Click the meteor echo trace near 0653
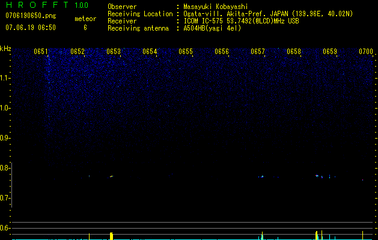The height and width of the screenshot is (240, 378). (111, 176)
